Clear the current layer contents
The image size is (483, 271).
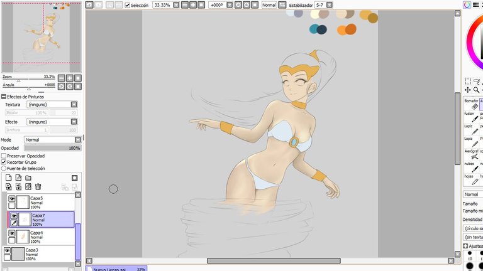pyautogui.click(x=28, y=186)
